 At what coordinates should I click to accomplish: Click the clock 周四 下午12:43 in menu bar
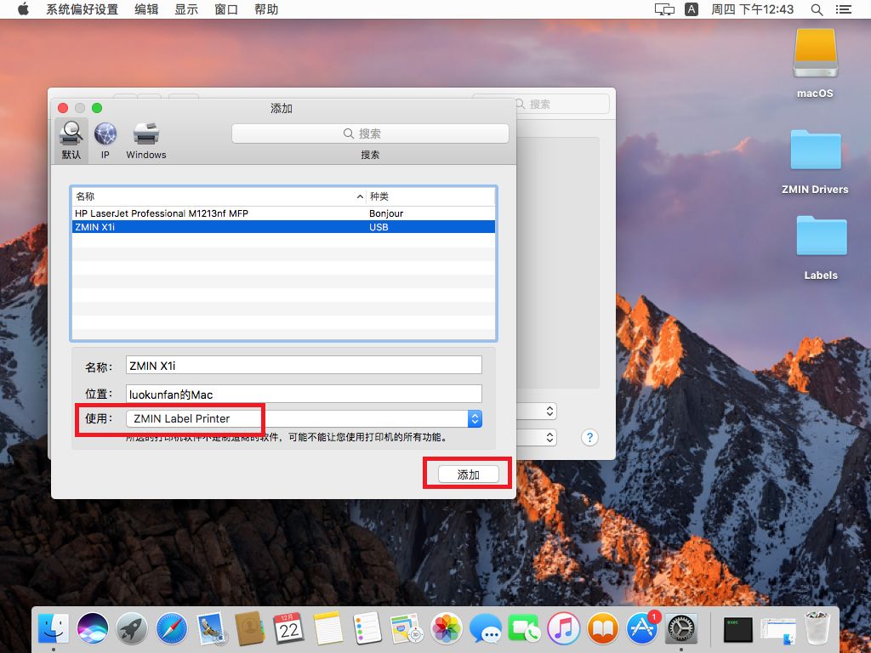tap(753, 9)
